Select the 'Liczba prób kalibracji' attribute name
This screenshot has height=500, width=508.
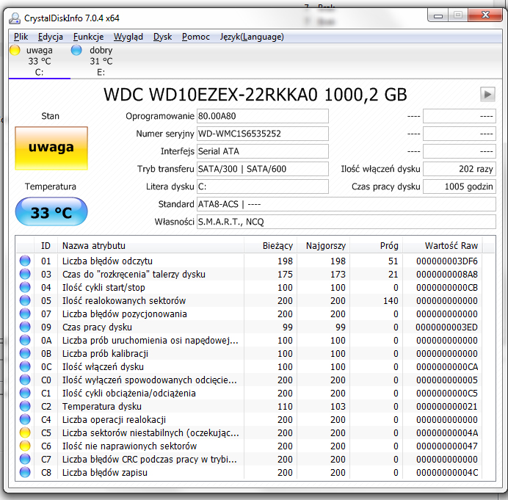point(105,354)
